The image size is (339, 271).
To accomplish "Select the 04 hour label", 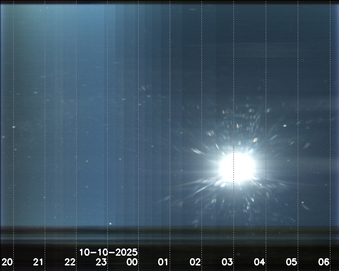I will coord(259,262).
